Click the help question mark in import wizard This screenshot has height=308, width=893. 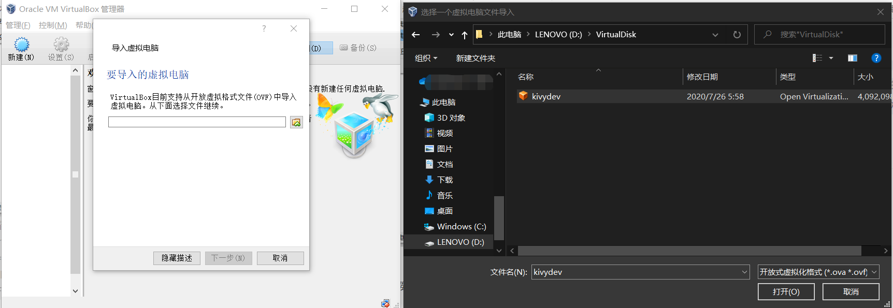coord(264,28)
